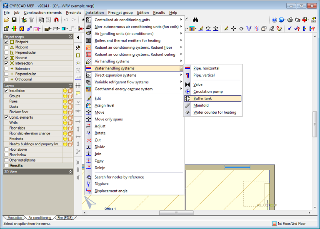Enable the Floor above checkbox
The image size is (320, 229).
point(6,149)
